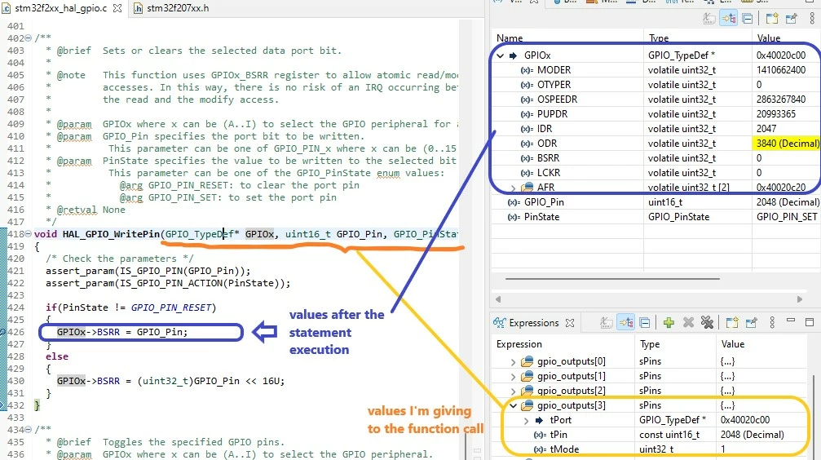Add new expression with green plus
821x460 pixels.
(x=669, y=323)
